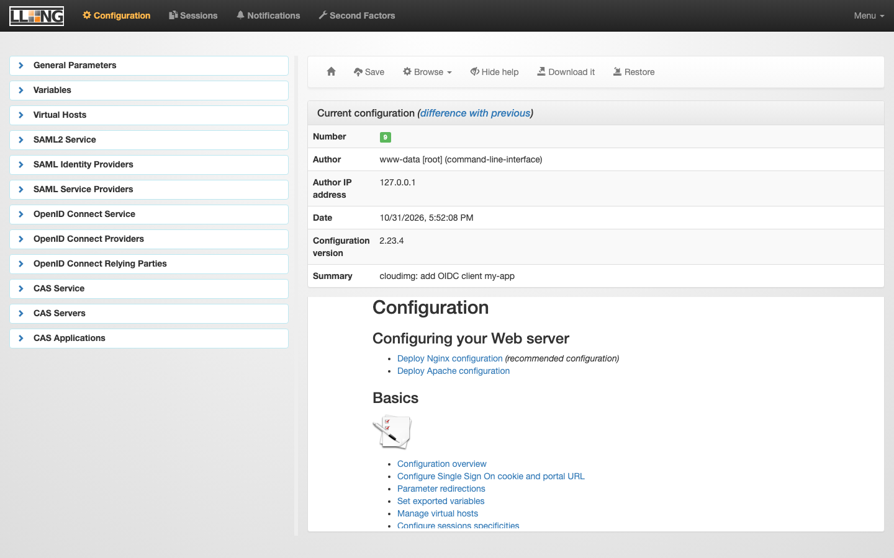
Task: Select the CAS Applications tree node
Action: coord(149,339)
